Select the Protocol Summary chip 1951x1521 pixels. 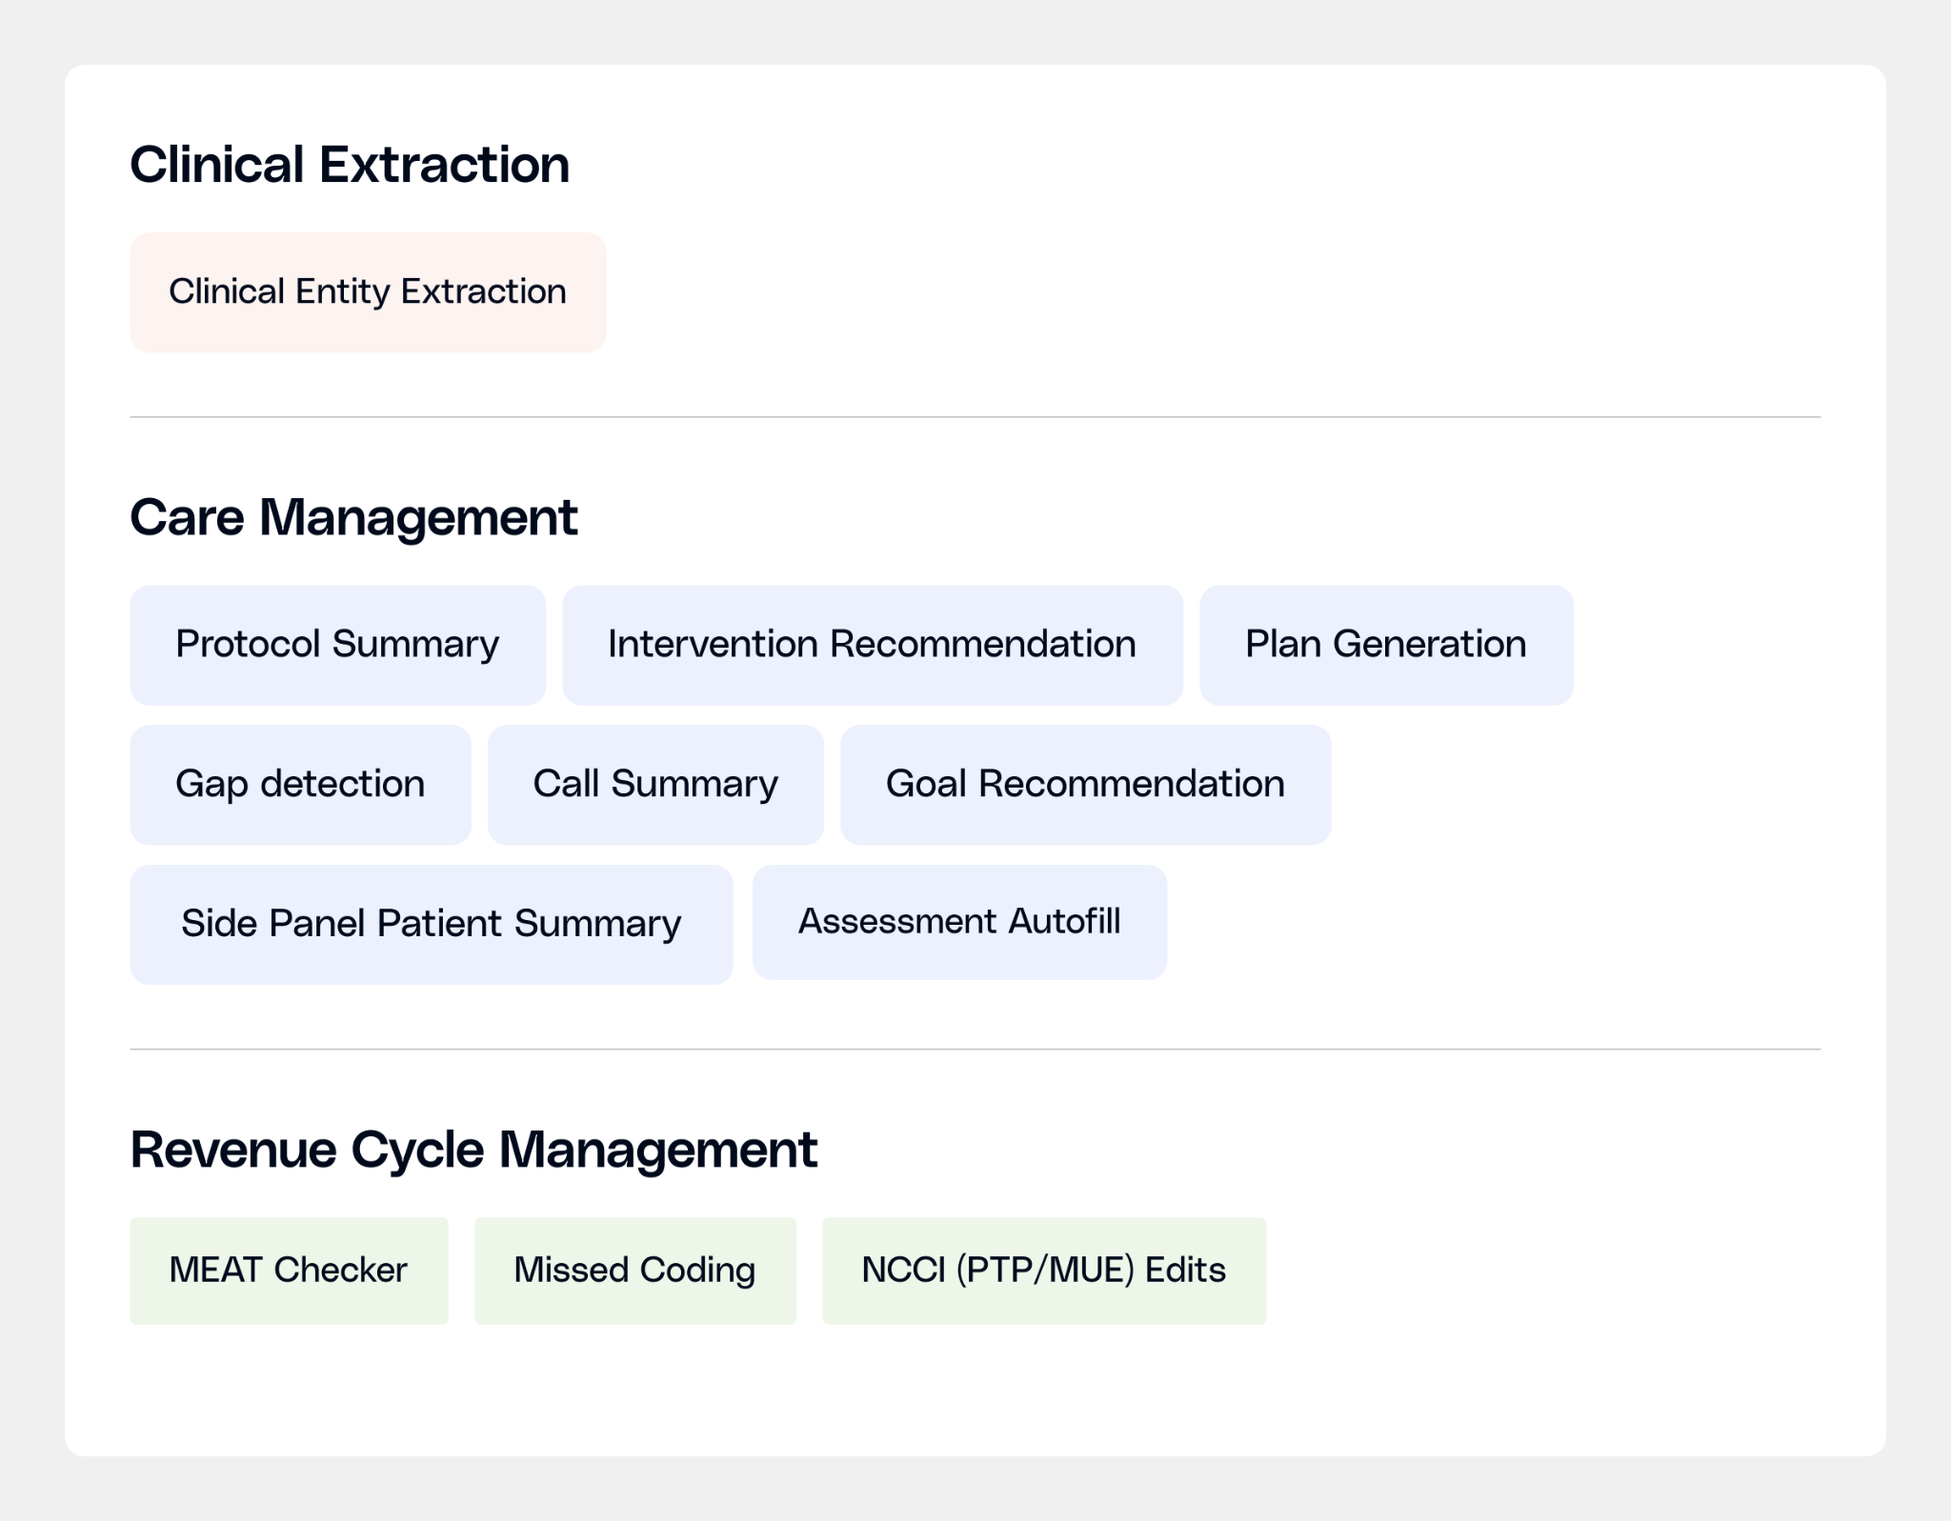tap(337, 645)
